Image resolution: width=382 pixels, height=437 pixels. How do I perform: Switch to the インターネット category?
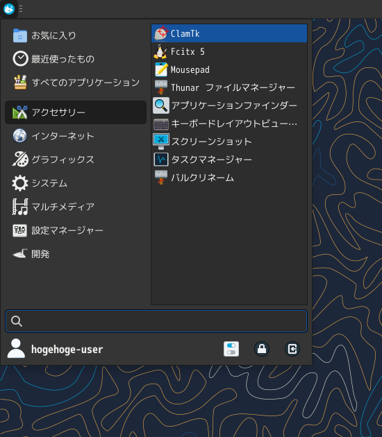coord(76,136)
